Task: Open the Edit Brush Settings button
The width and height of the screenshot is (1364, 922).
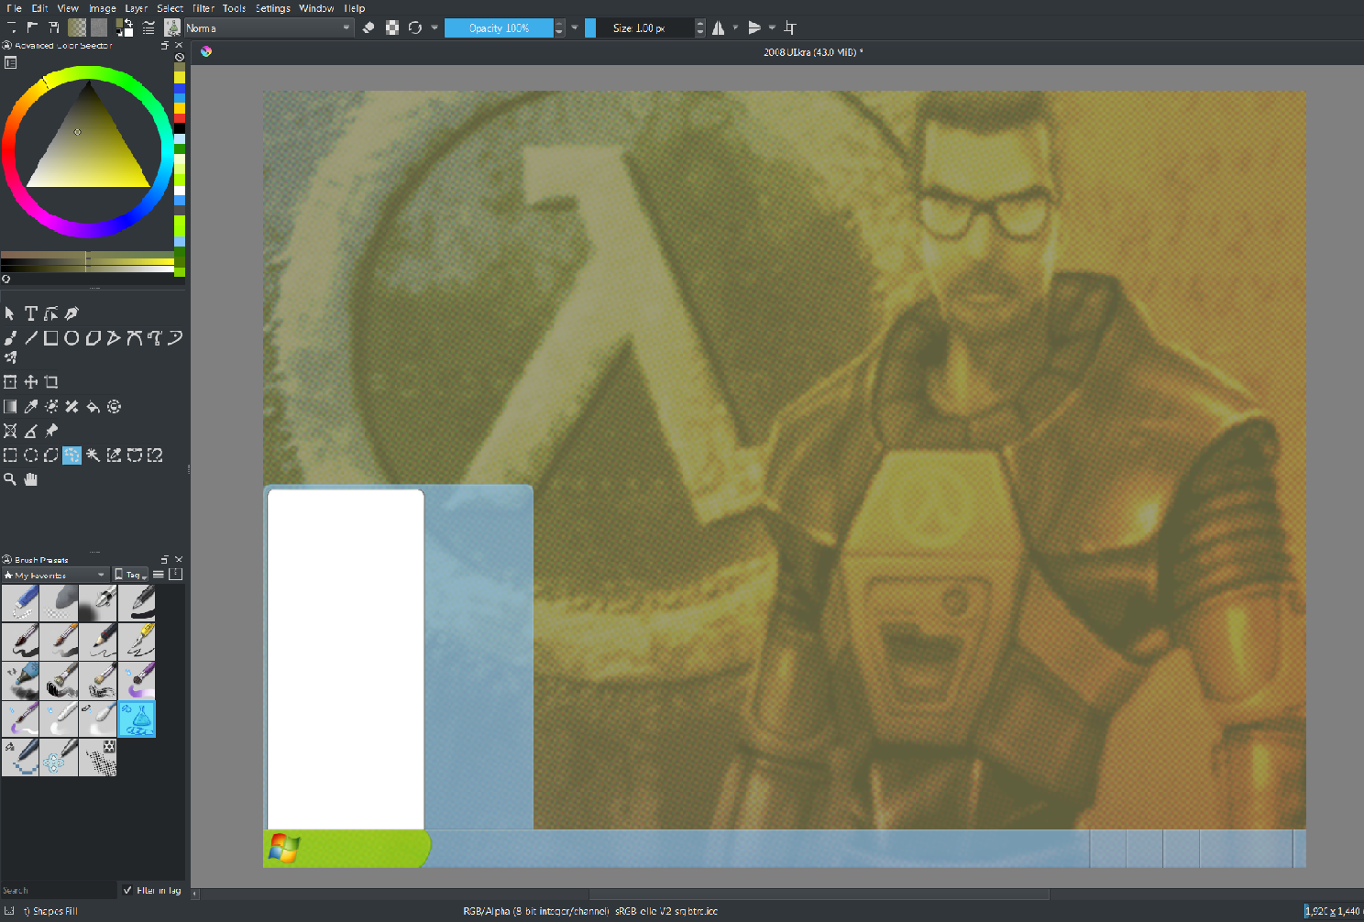Action: pos(148,28)
